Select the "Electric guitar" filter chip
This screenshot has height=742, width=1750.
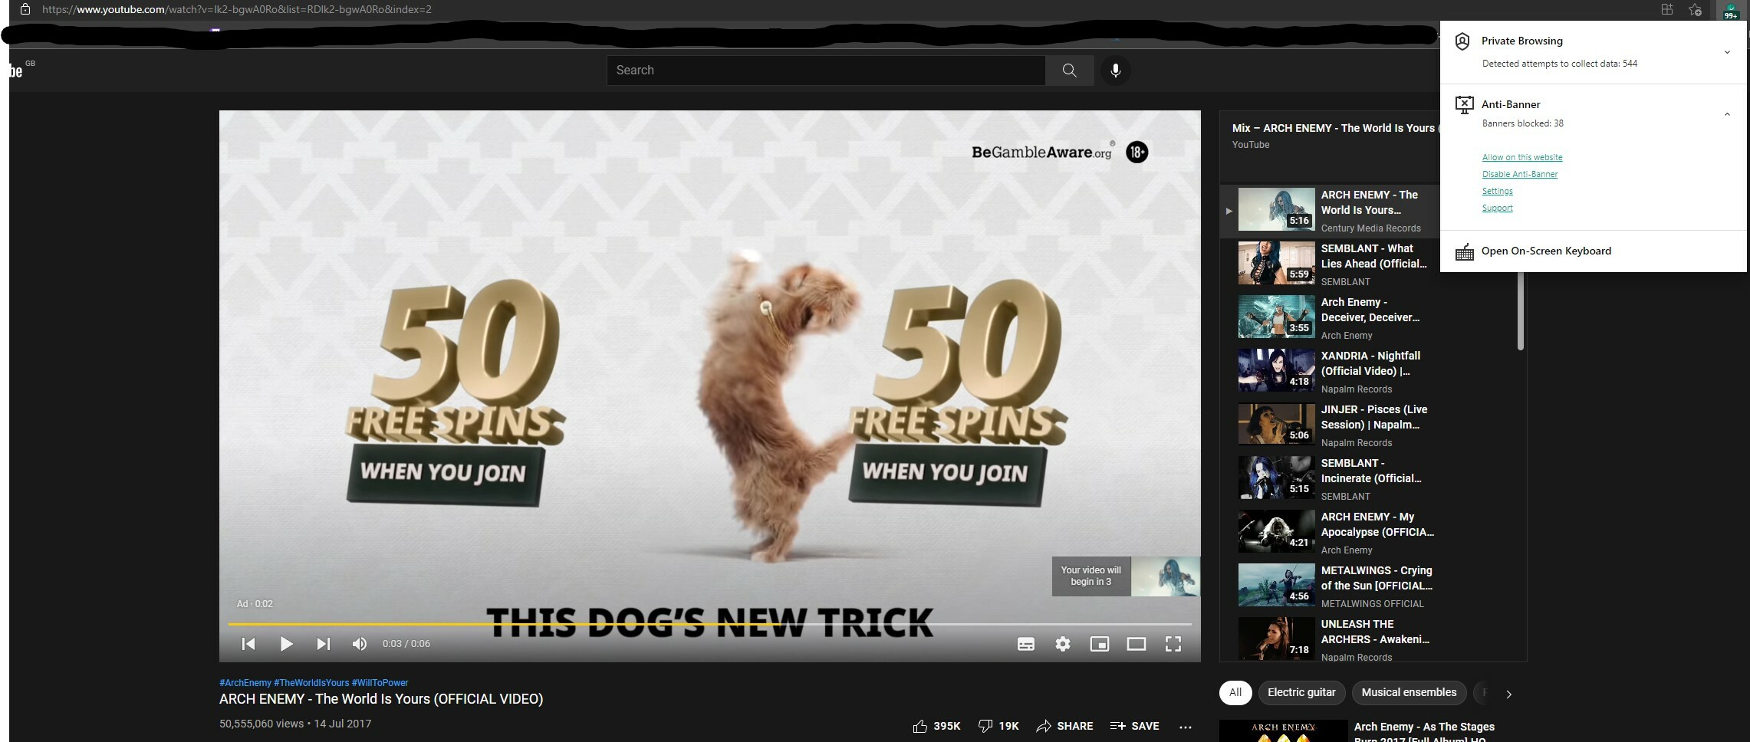1301,692
